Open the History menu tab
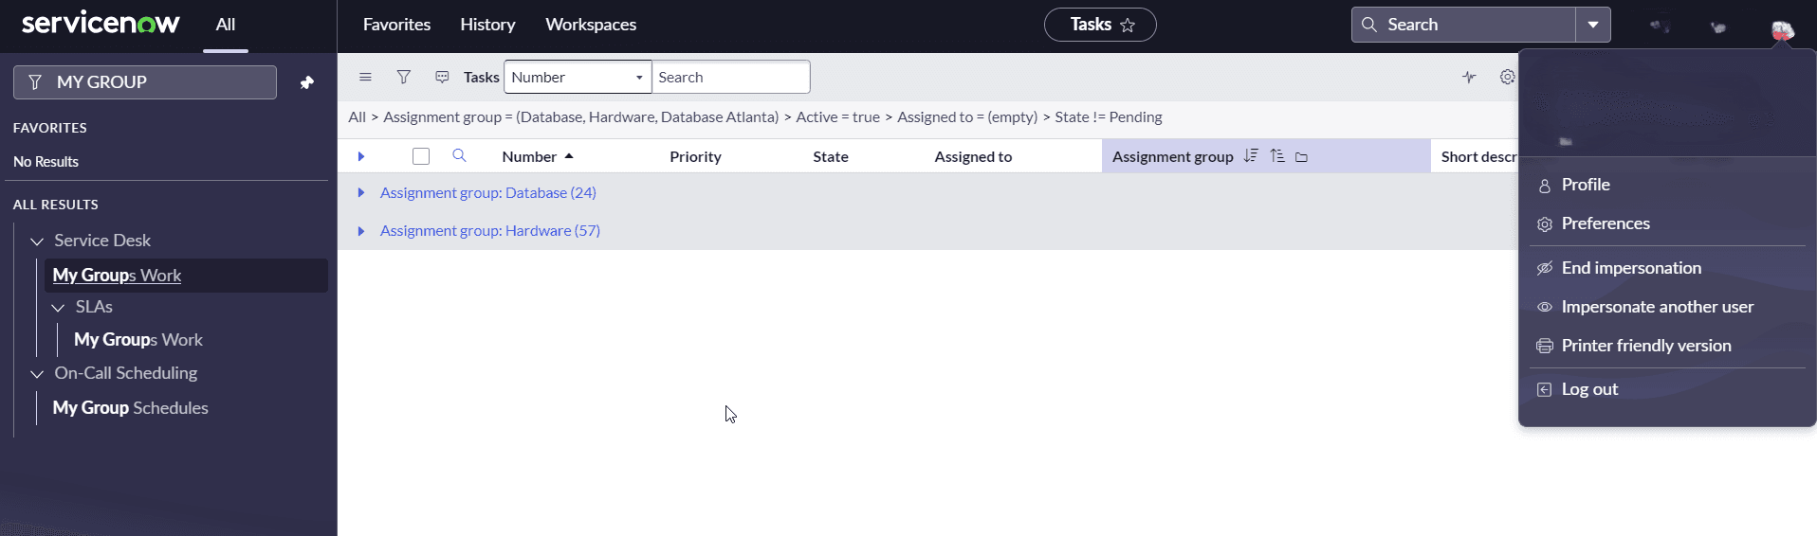 [x=487, y=25]
